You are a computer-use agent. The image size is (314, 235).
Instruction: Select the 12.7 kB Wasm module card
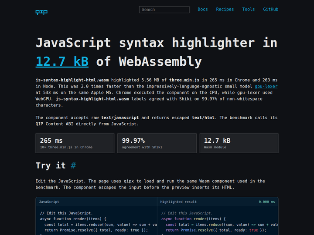(239, 143)
